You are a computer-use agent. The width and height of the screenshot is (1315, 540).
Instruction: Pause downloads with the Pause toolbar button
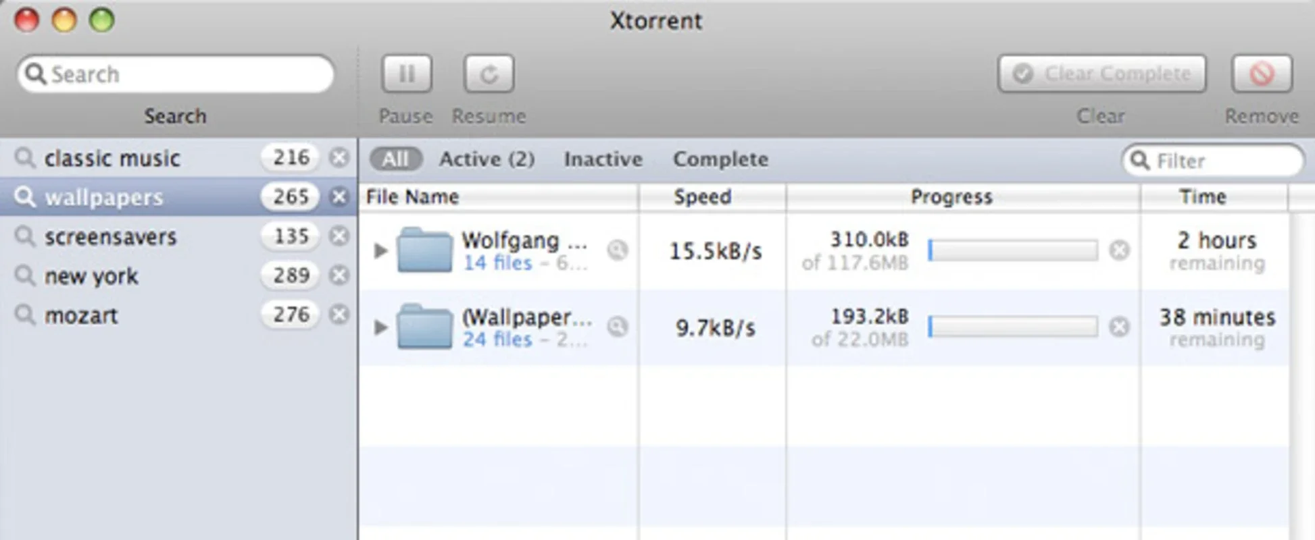click(x=406, y=74)
